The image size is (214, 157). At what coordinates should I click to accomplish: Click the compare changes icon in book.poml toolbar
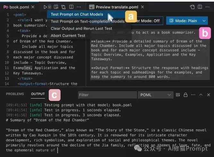[x=63, y=7]
